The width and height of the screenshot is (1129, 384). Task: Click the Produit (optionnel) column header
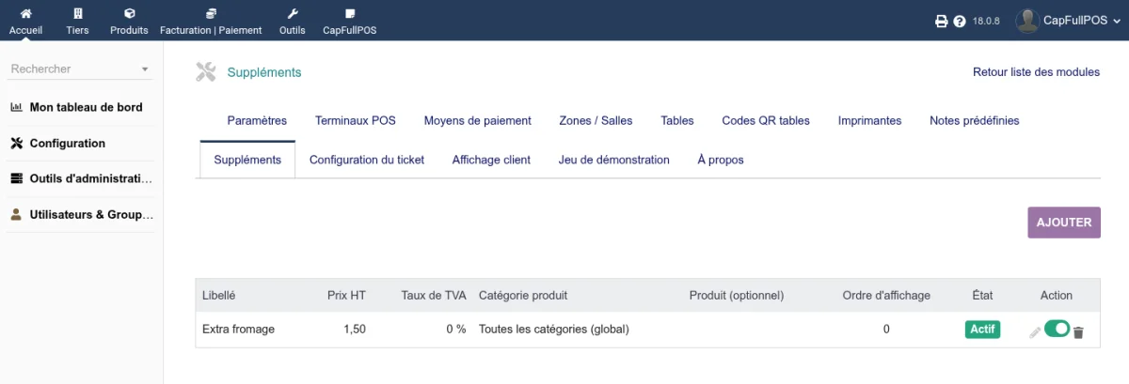coord(737,295)
